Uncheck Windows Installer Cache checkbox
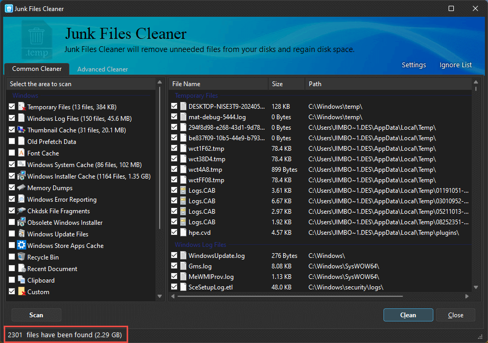Screen dimensions: 488x343 [x=12, y=176]
